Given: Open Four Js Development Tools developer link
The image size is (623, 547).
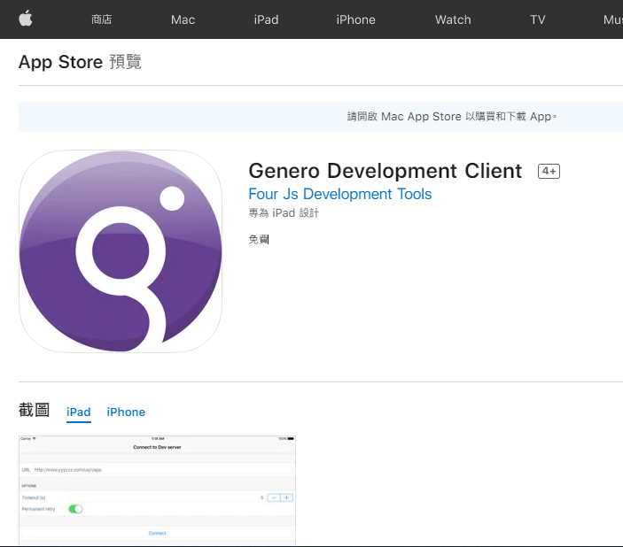Looking at the screenshot, I should [x=339, y=194].
